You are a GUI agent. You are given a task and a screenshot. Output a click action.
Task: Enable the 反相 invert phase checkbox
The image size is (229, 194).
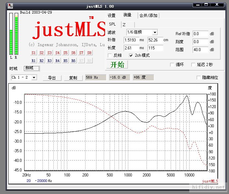(110, 55)
